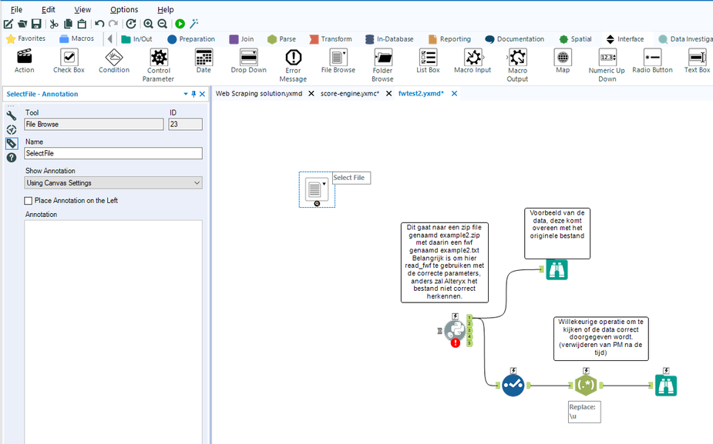The height and width of the screenshot is (444, 713).
Task: Select the Text Box tool
Action: (x=697, y=62)
